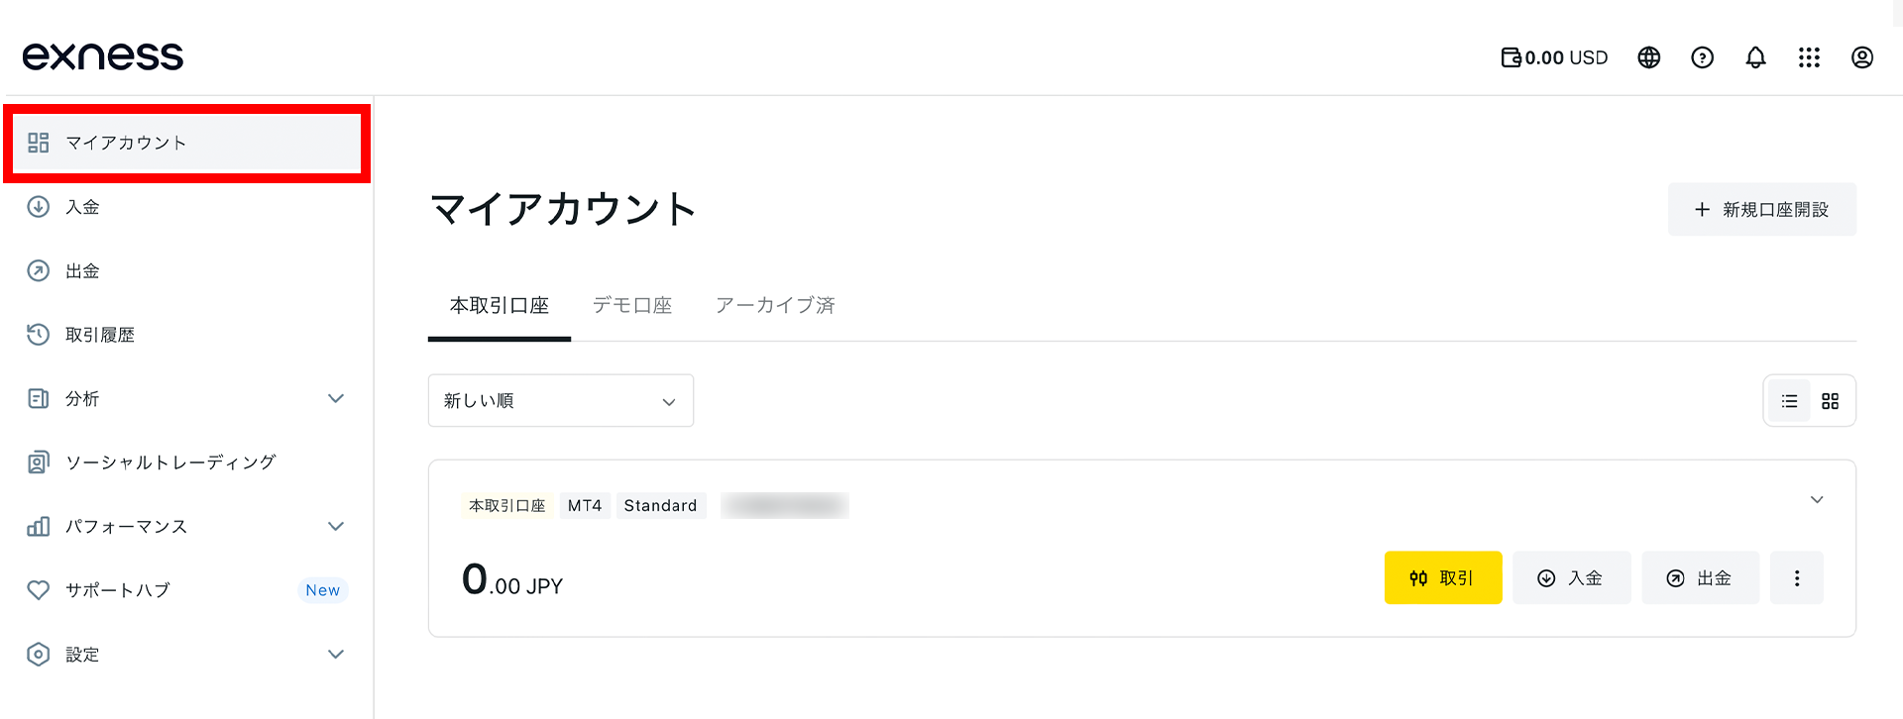Click the yellow 取引 button

(x=1442, y=578)
